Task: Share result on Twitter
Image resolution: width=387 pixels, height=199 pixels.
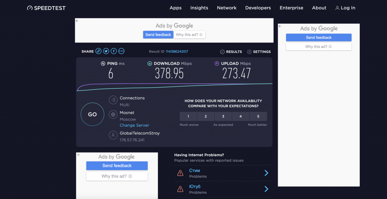Action: (x=106, y=51)
